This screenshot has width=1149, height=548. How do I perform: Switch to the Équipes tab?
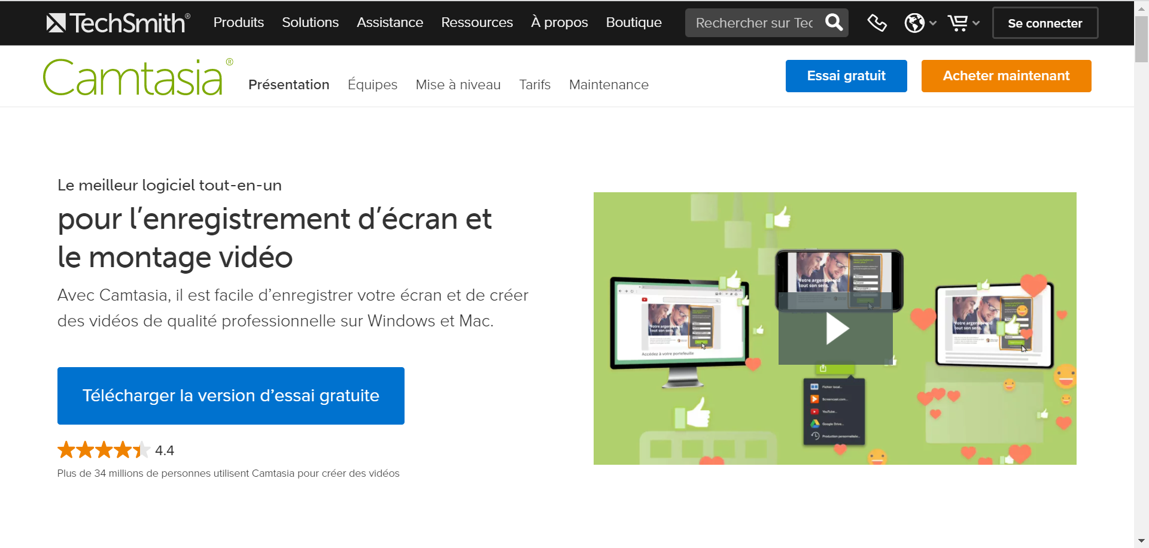372,84
